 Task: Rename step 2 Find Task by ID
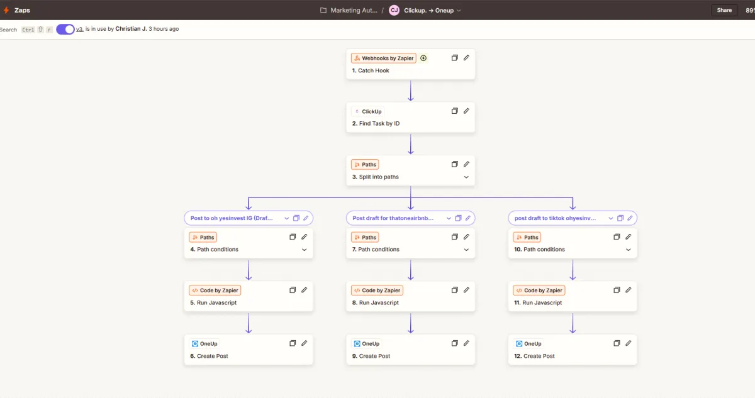(466, 111)
